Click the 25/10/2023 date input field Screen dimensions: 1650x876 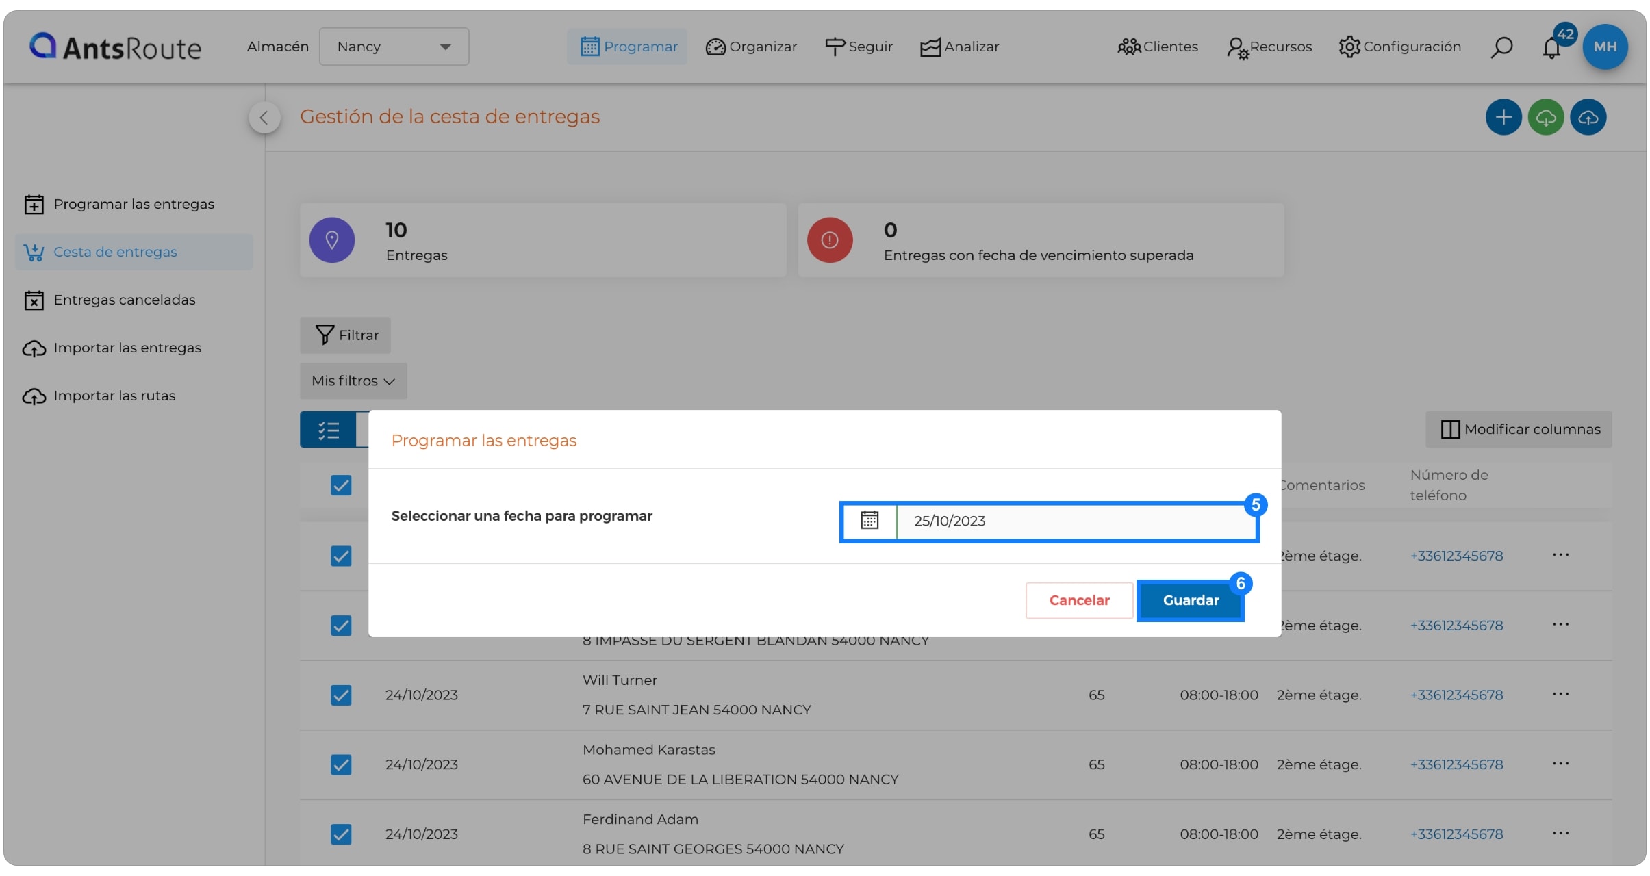[x=1076, y=521]
